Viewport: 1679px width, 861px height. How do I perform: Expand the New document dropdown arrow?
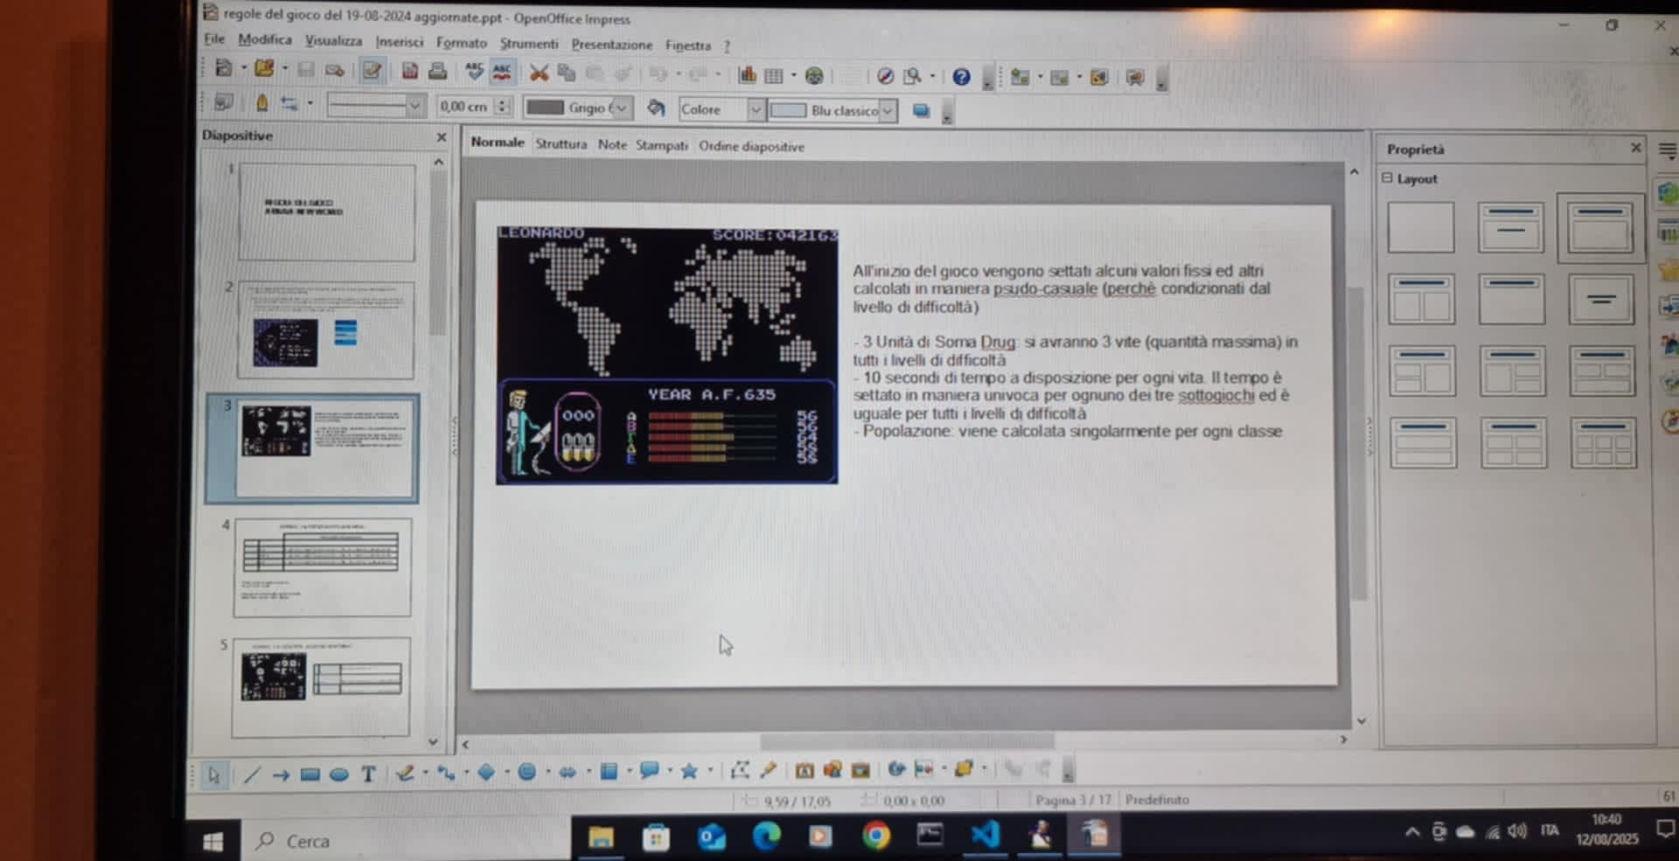[x=243, y=69]
